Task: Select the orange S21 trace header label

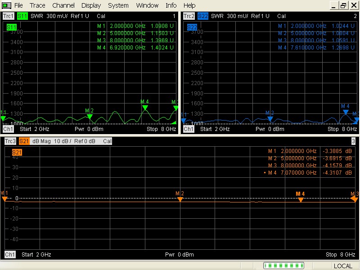Action: (24, 141)
